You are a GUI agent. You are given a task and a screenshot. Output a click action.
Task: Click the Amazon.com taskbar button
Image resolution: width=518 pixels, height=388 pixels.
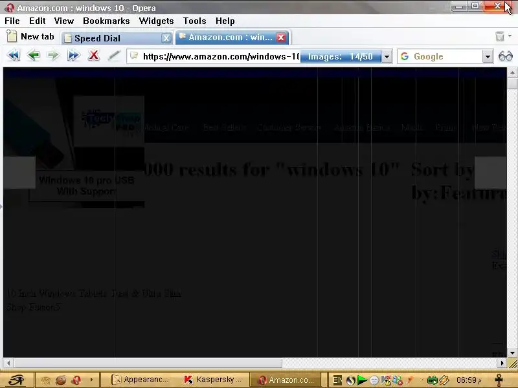tap(286, 380)
